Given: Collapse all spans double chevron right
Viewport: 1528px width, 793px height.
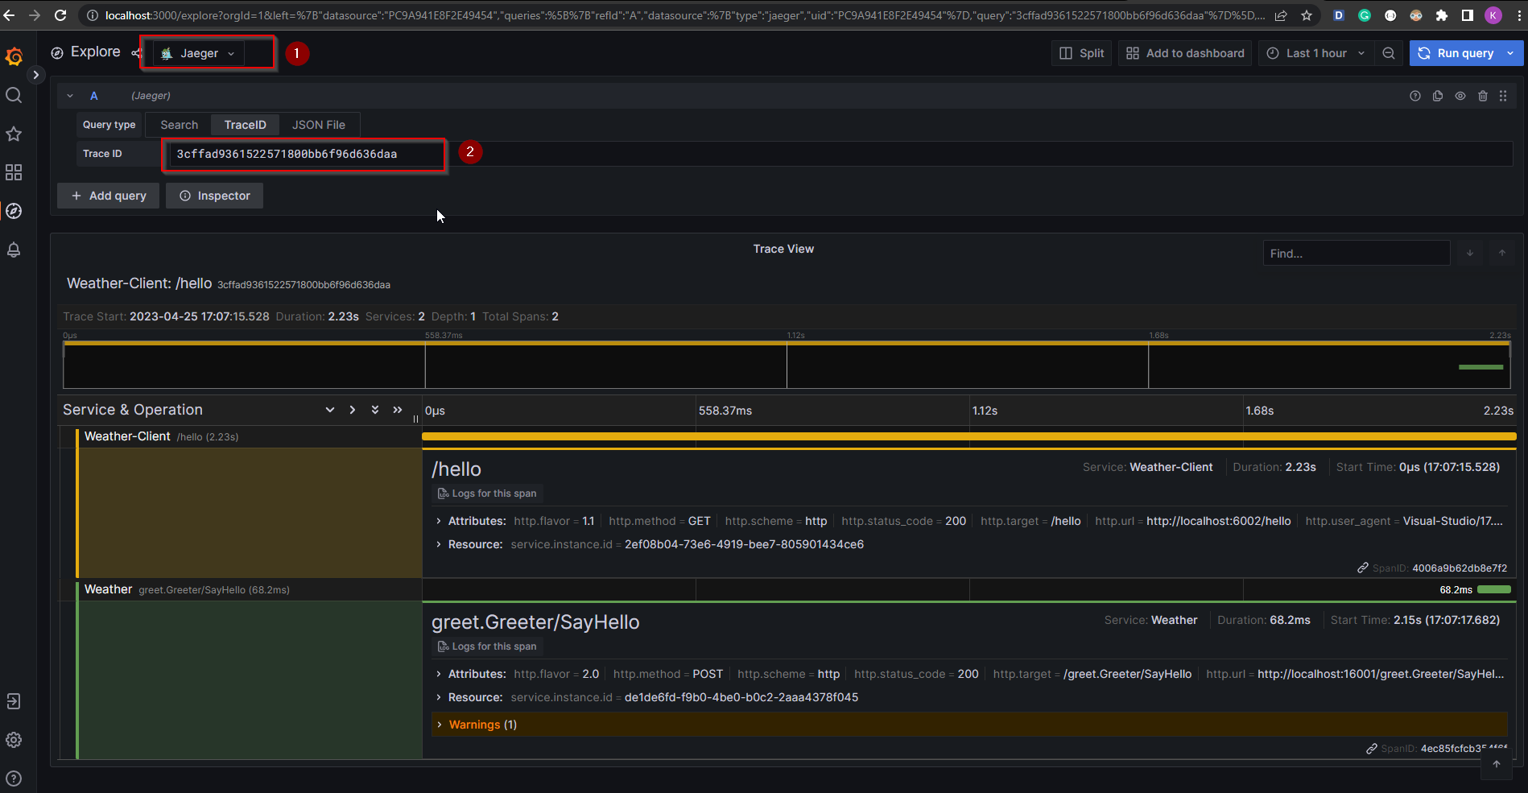Looking at the screenshot, I should point(398,410).
